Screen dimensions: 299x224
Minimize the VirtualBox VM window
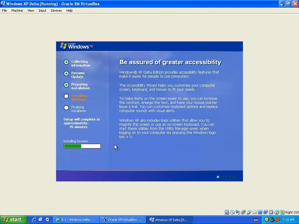(x=282, y=3)
